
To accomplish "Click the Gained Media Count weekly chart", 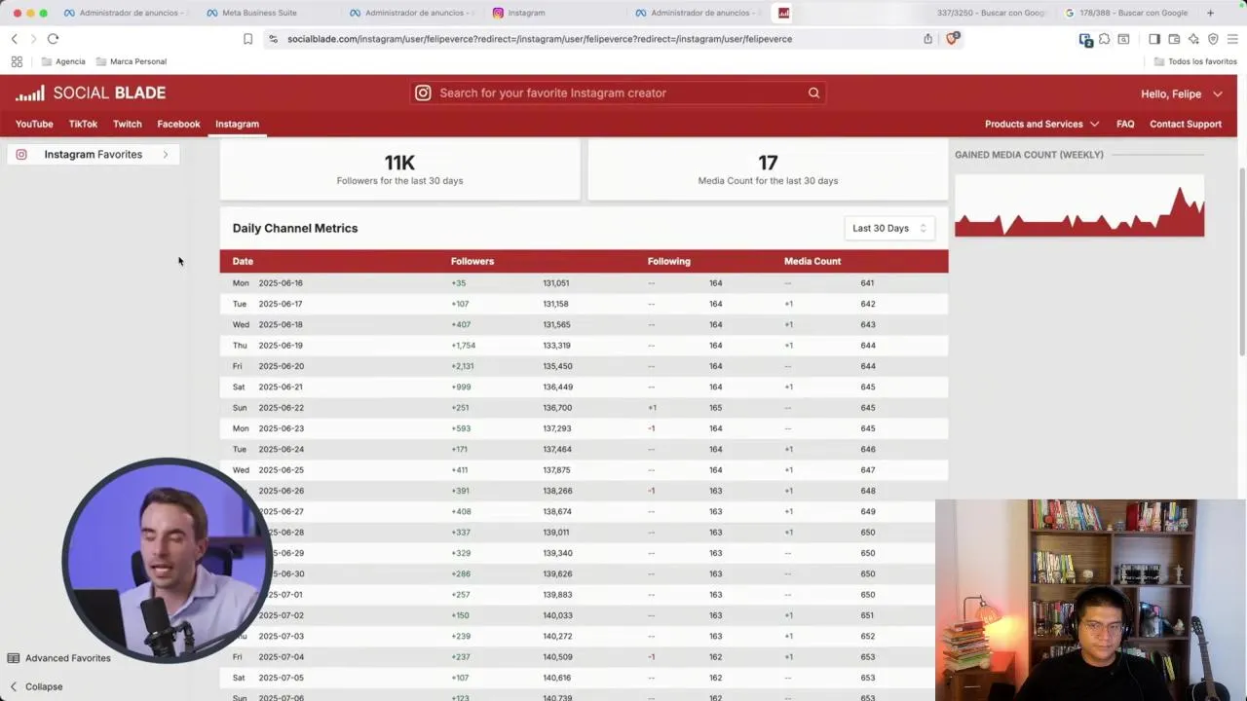I will click(x=1079, y=205).
